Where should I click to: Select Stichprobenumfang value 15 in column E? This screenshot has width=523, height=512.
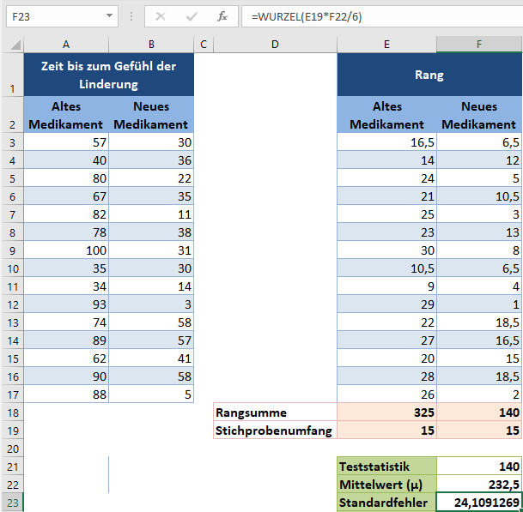tap(387, 430)
